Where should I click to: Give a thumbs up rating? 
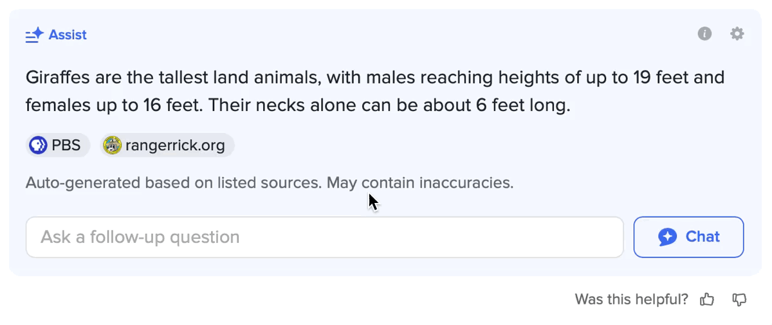[x=708, y=299]
